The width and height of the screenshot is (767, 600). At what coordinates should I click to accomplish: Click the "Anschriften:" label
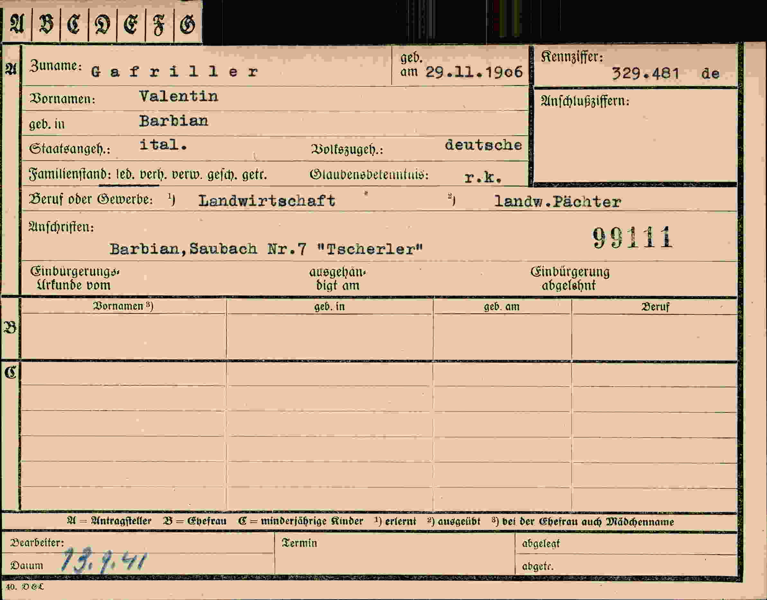(x=61, y=227)
